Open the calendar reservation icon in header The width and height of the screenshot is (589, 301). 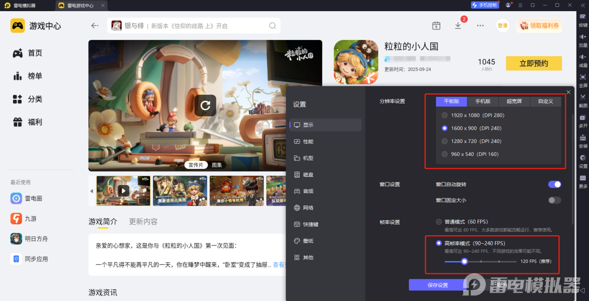(436, 26)
